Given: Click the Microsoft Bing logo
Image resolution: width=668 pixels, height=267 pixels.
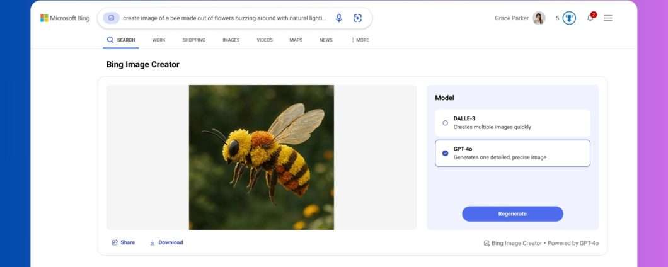Looking at the screenshot, I should coord(65,18).
